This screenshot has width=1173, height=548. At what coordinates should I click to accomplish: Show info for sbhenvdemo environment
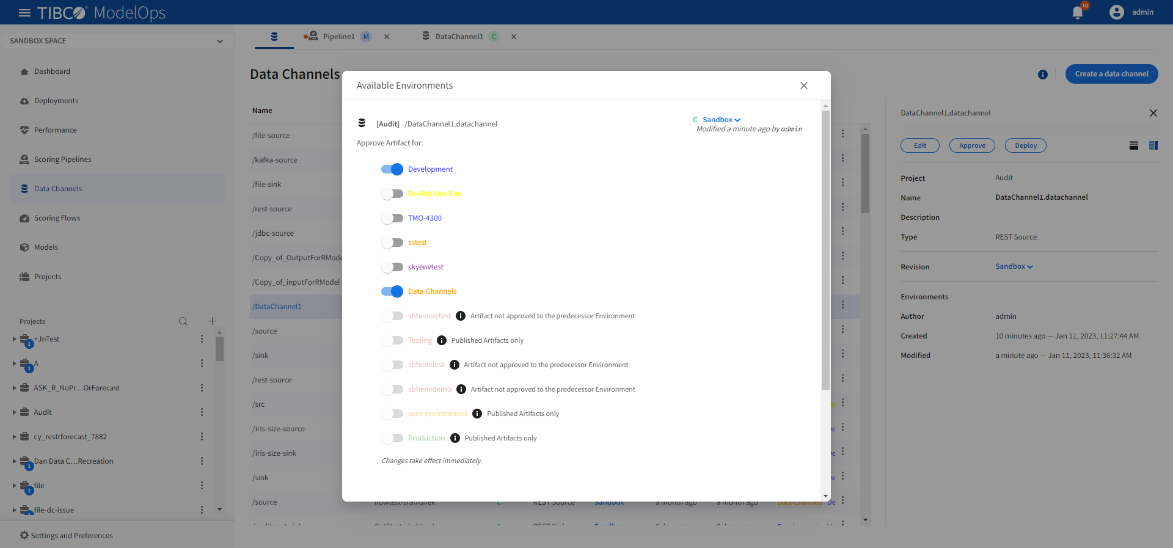point(461,389)
